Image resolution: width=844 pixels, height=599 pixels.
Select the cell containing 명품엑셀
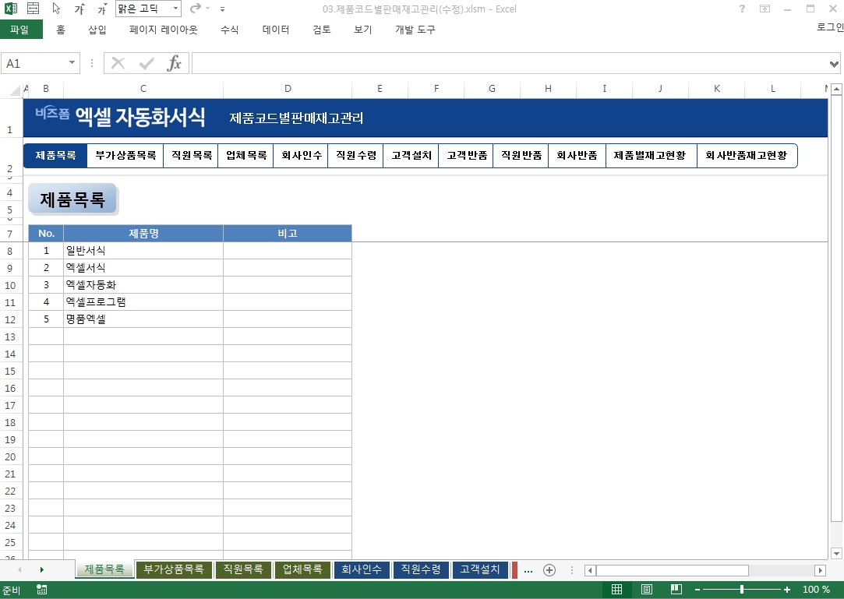coord(143,319)
